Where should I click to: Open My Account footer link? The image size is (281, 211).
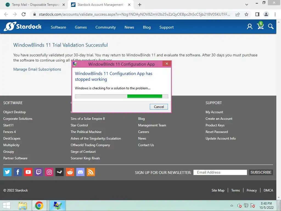pos(214,112)
